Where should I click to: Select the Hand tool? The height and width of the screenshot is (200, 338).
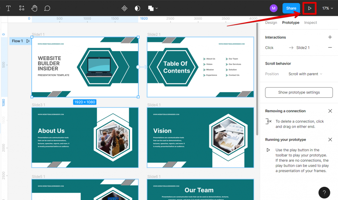[x=34, y=8]
